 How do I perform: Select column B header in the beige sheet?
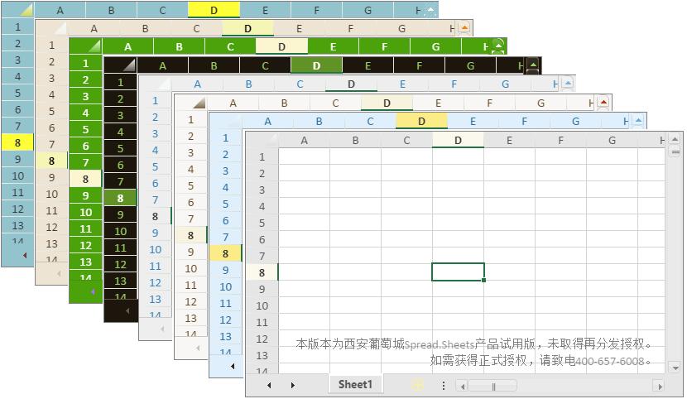[145, 29]
